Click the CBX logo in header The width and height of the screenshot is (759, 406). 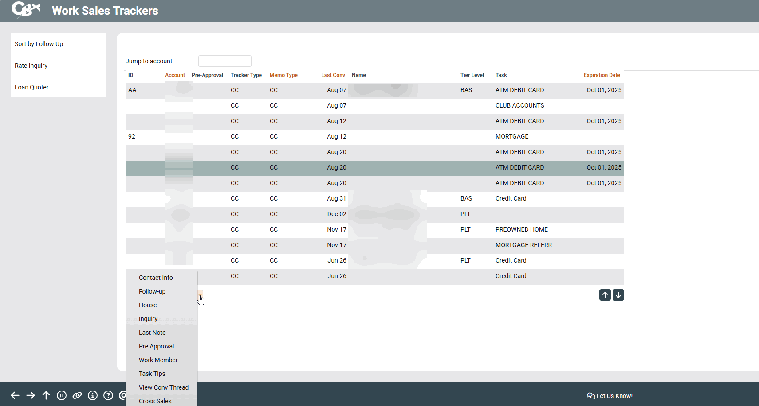point(26,10)
